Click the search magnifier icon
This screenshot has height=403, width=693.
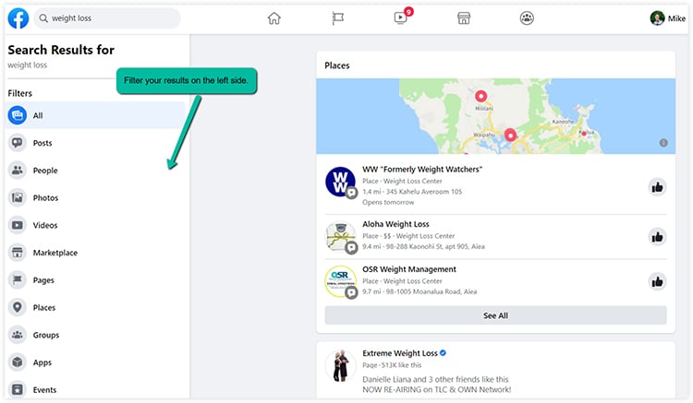43,18
